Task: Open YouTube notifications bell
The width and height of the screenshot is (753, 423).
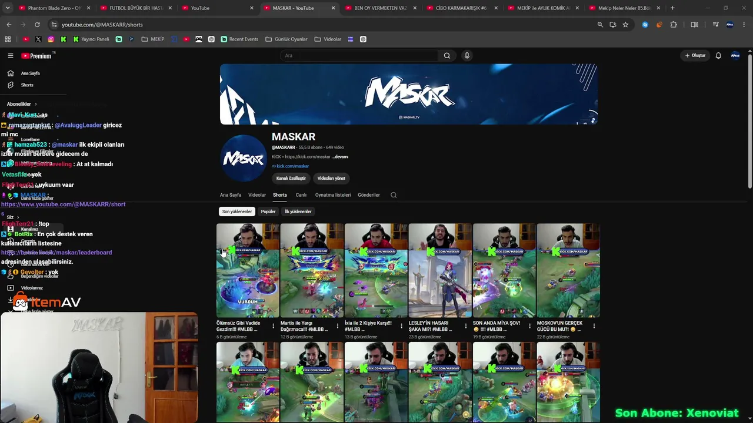Action: coord(718,56)
